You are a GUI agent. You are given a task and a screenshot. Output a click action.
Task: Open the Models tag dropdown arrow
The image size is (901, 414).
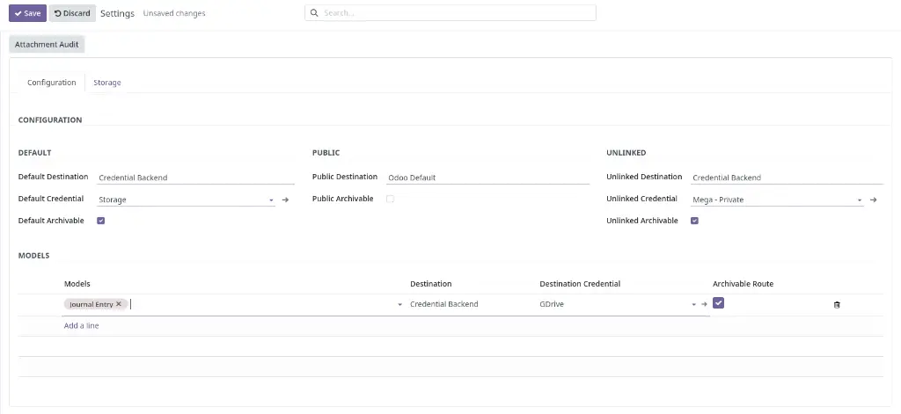[400, 305]
